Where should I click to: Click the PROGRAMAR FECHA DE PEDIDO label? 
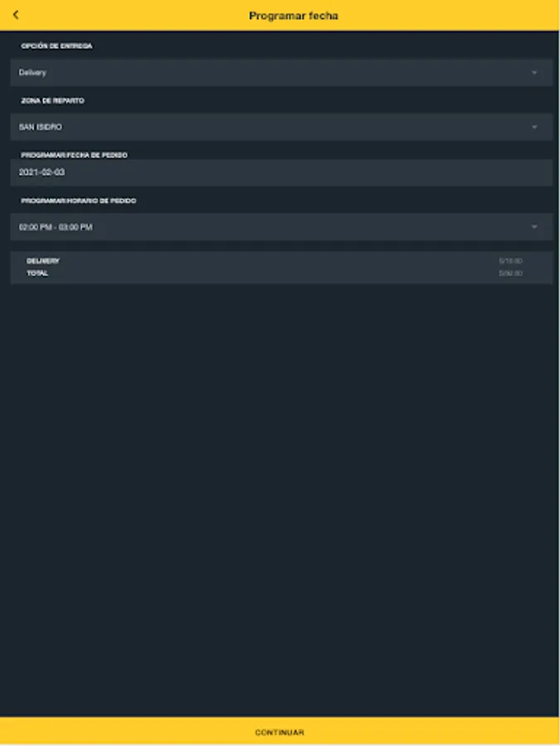coord(74,155)
